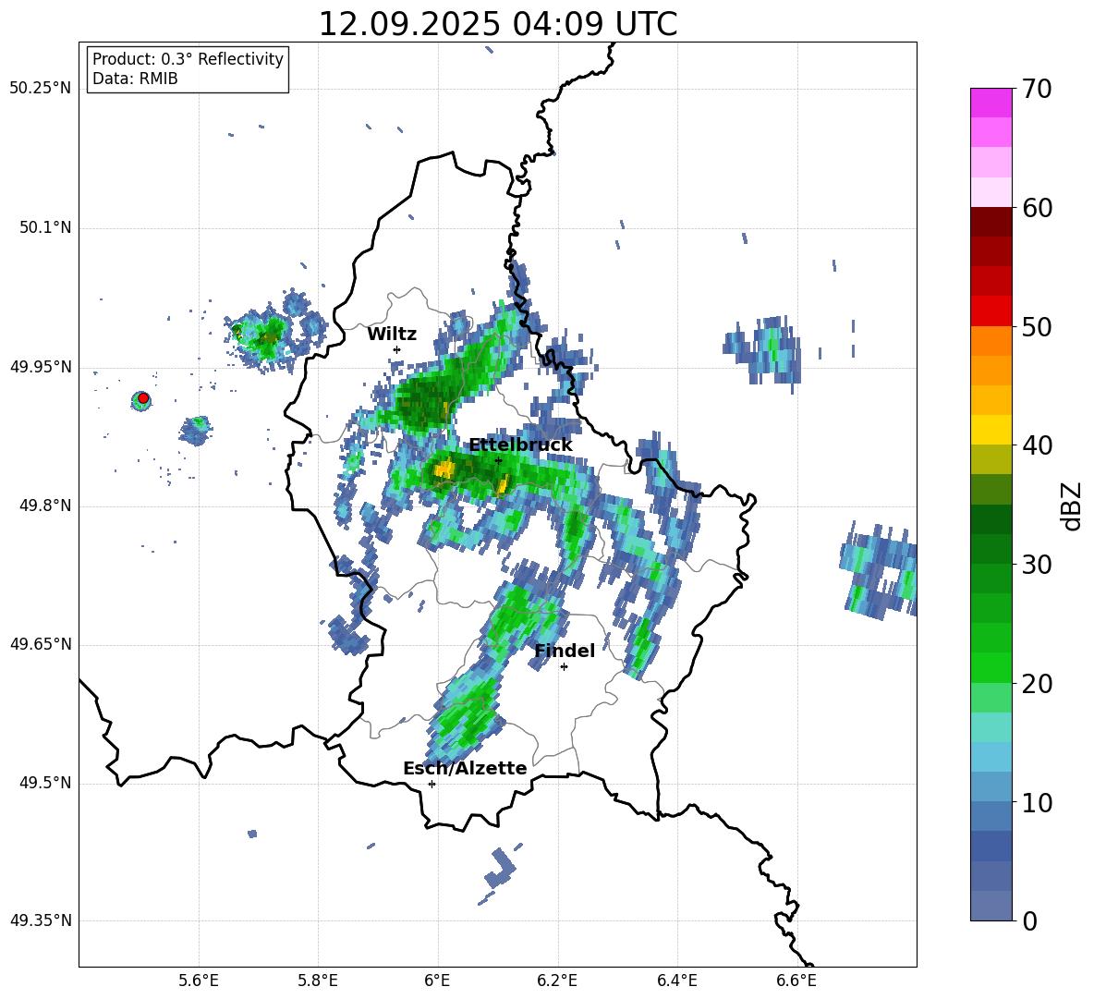The height and width of the screenshot is (999, 1094).
Task: Click the colorbar value 60
Action: coord(1037,208)
